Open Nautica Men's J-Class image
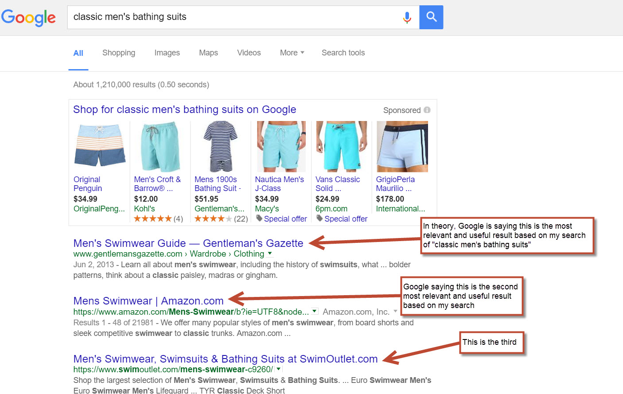This screenshot has width=623, height=394. click(281, 146)
